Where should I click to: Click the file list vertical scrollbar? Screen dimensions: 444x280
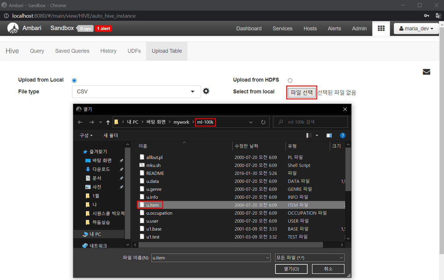348,169
